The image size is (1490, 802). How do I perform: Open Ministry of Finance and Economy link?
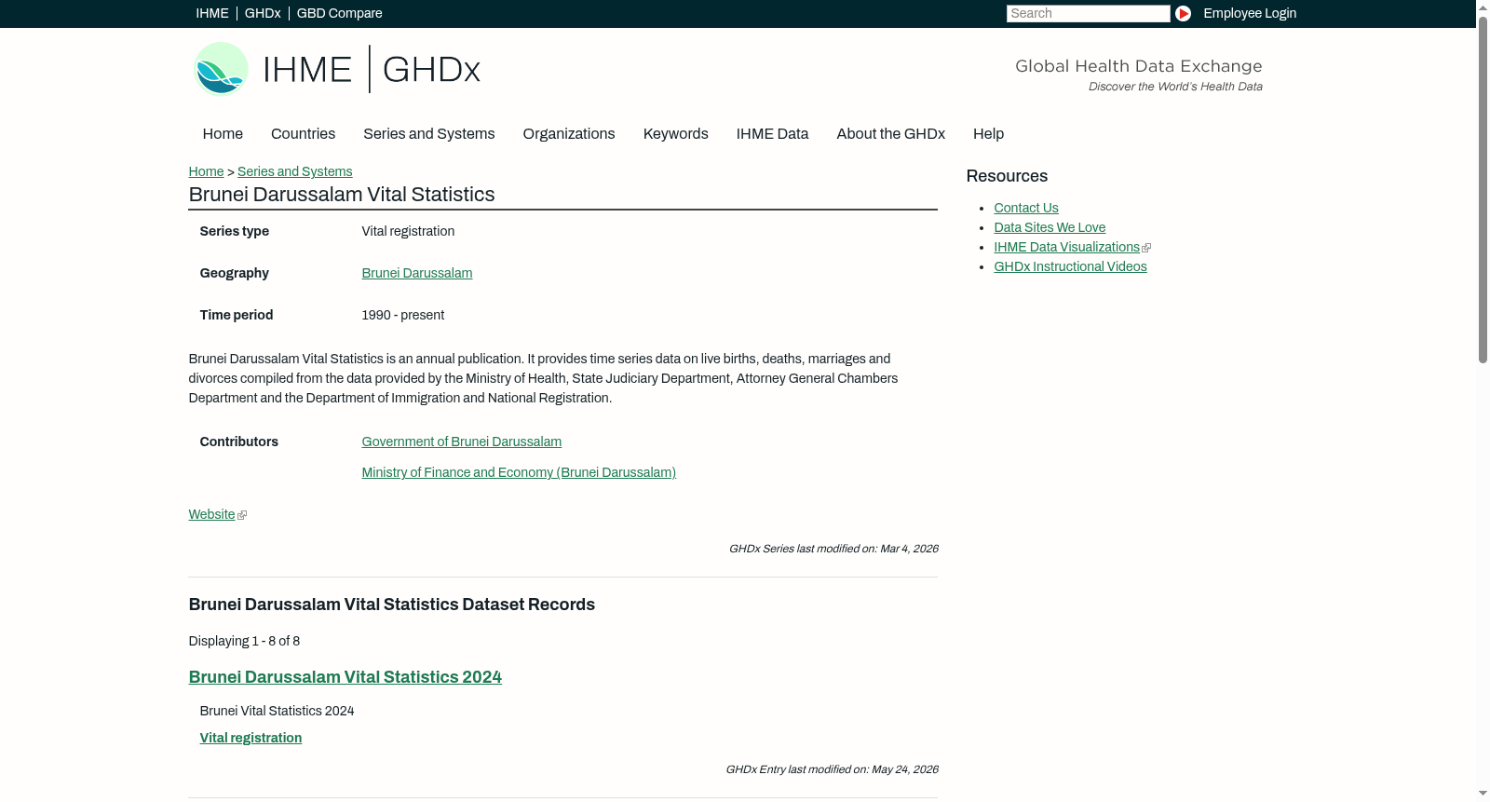click(x=519, y=472)
